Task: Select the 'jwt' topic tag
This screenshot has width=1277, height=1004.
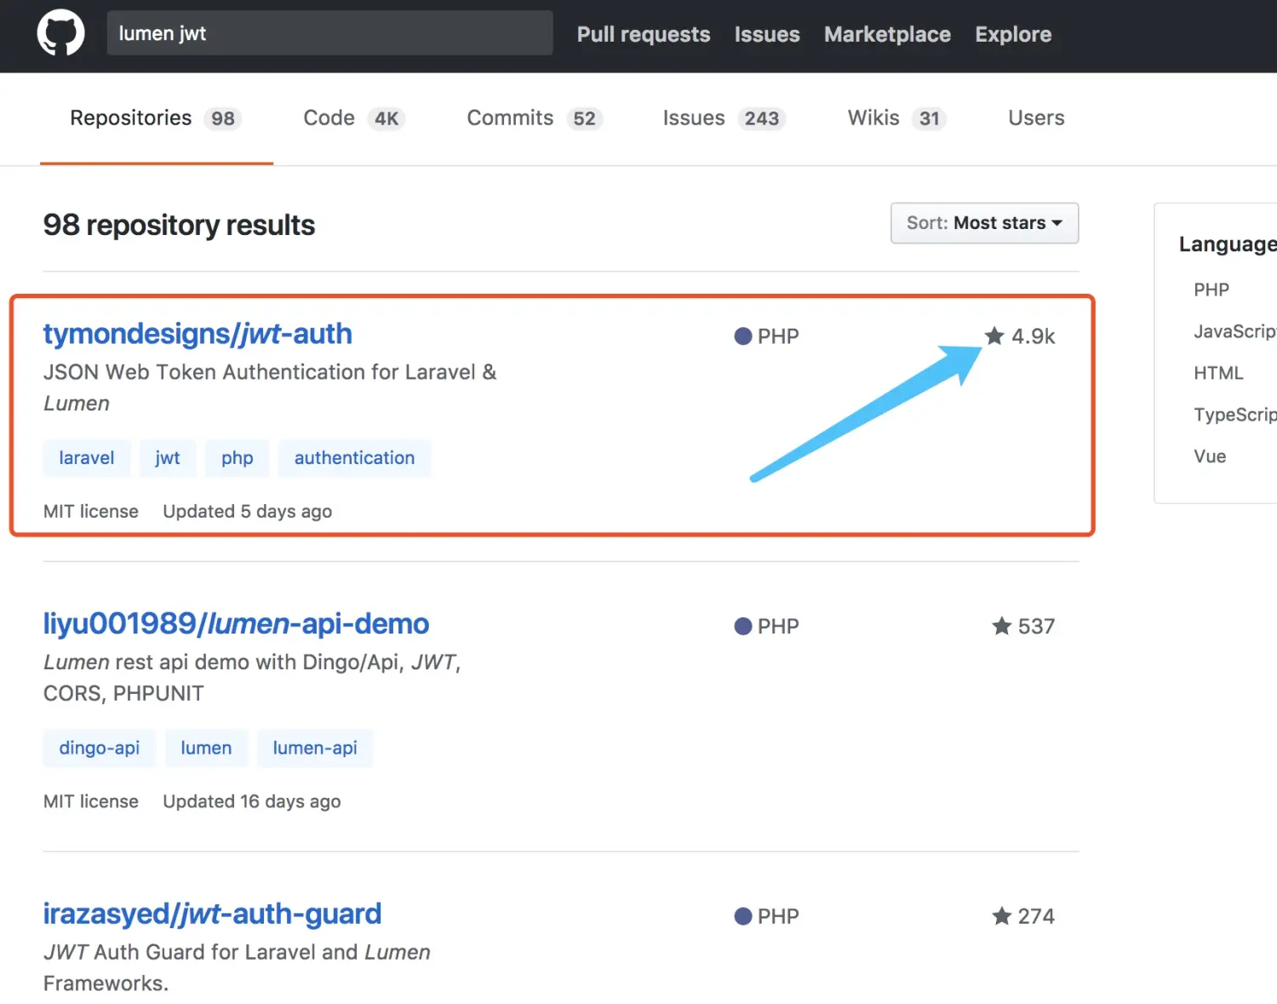Action: (x=168, y=458)
